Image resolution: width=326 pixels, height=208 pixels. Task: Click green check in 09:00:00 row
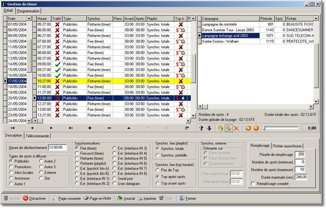click(58, 64)
